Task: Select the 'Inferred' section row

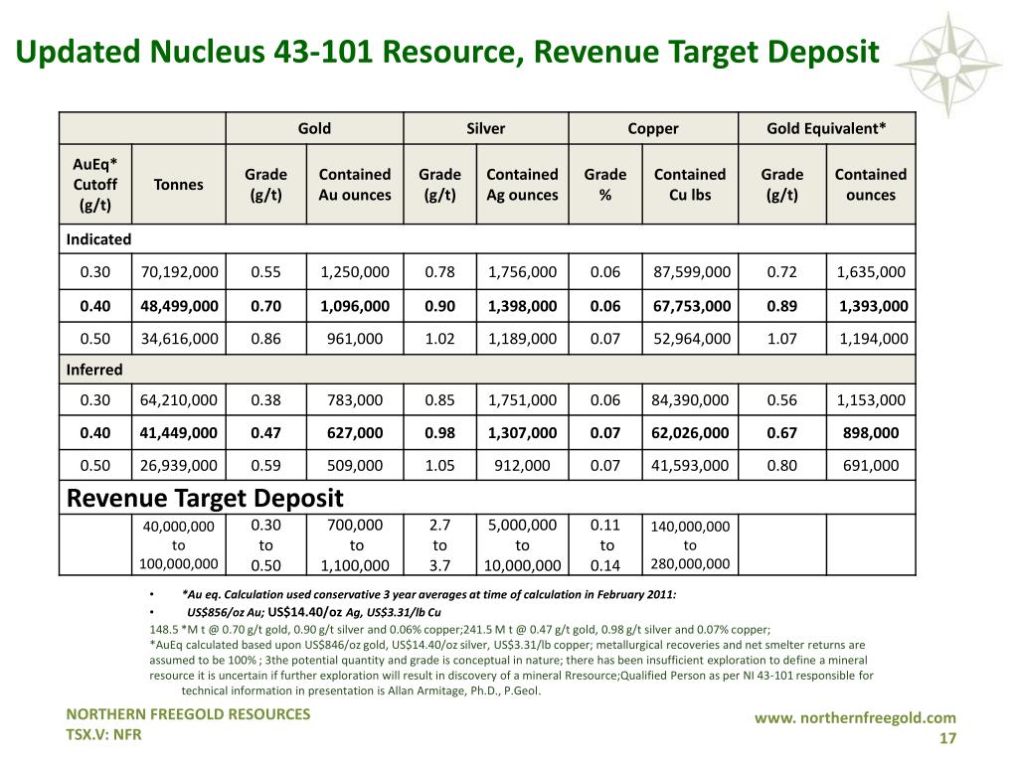Action: click(487, 370)
